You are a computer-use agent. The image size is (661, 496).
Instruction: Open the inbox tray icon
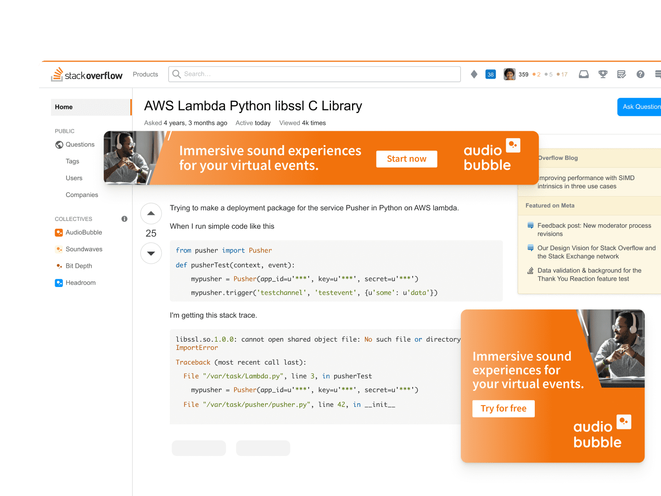click(x=584, y=74)
